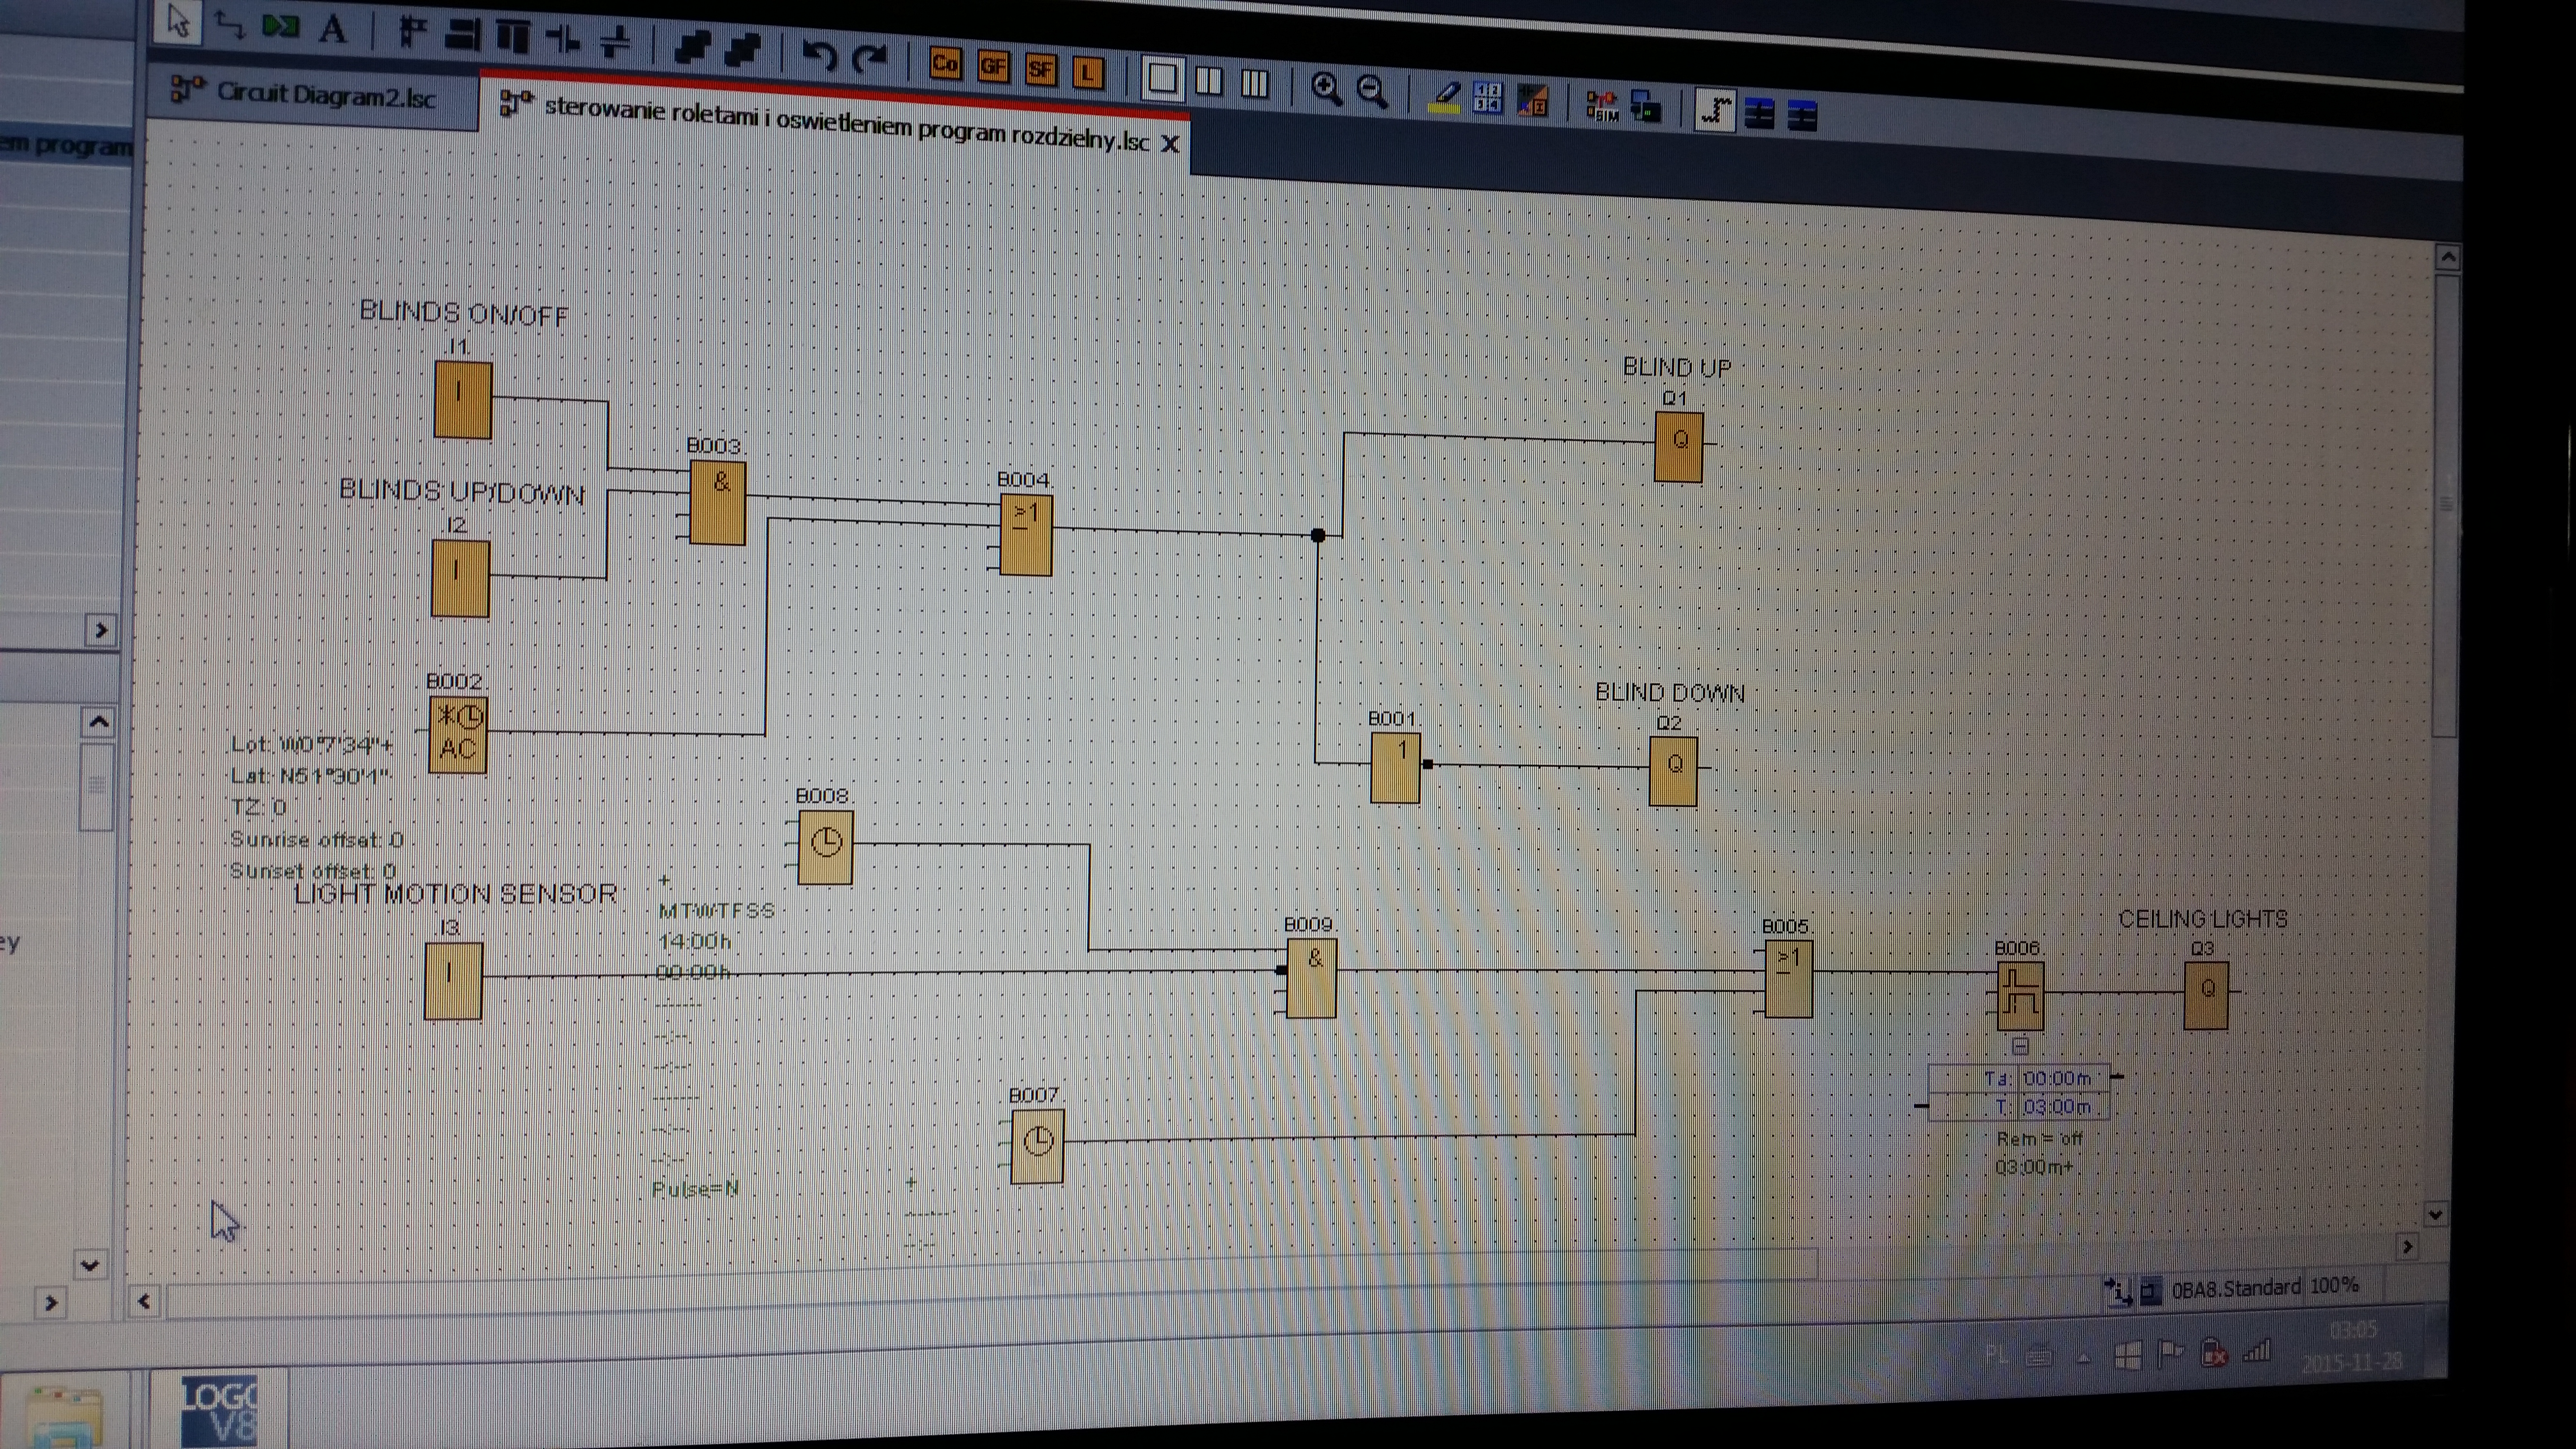Image resolution: width=2576 pixels, height=1449 pixels.
Task: Expand left panel with right chevron
Action: (100, 630)
